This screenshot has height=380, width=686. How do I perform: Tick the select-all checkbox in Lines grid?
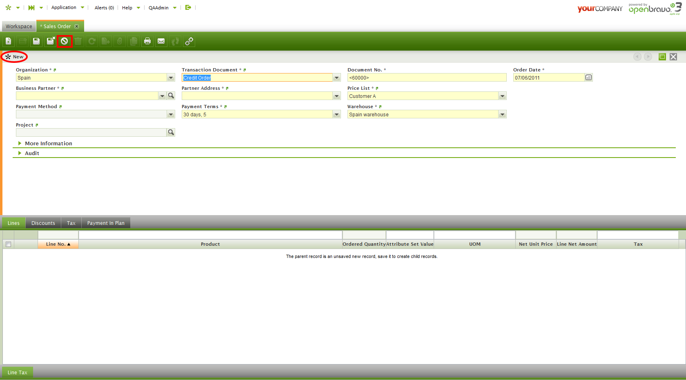(x=8, y=244)
